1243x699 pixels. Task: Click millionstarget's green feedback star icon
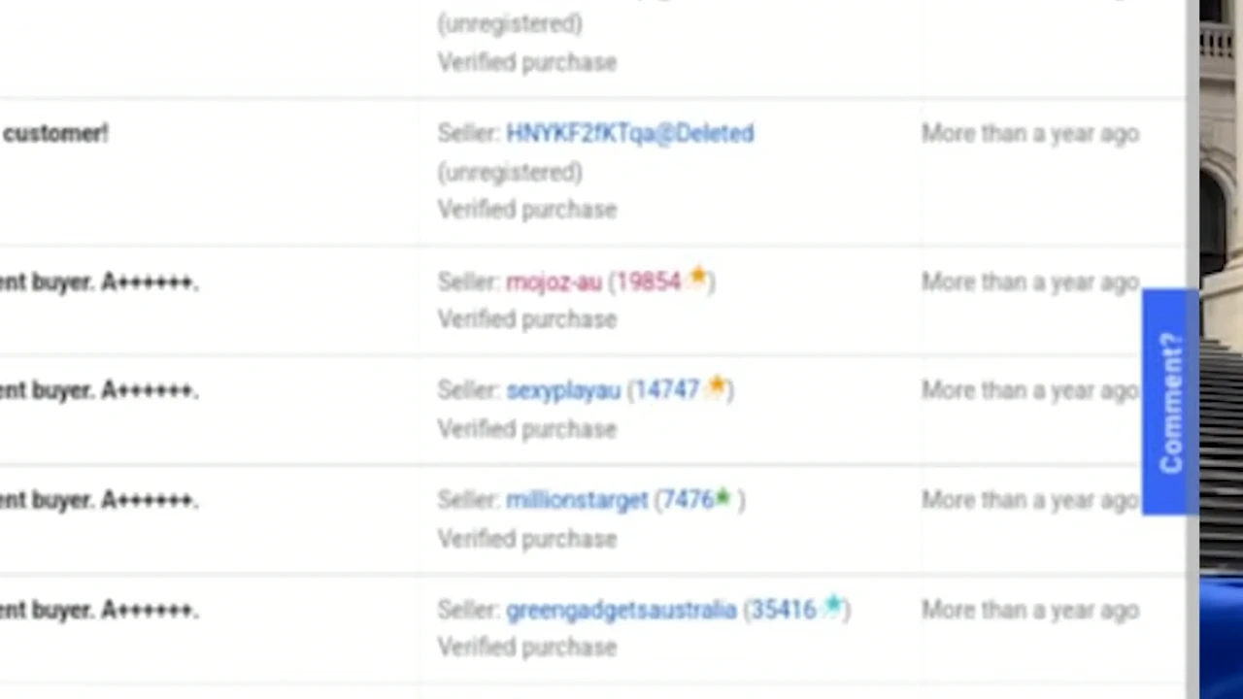(722, 498)
